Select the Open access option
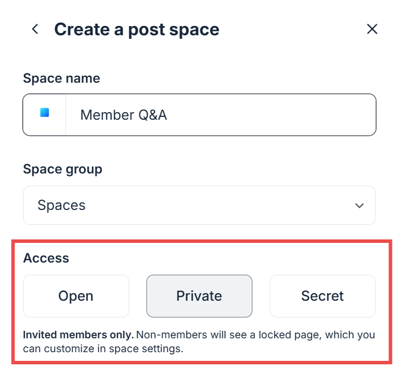This screenshot has width=400, height=373. tap(76, 296)
